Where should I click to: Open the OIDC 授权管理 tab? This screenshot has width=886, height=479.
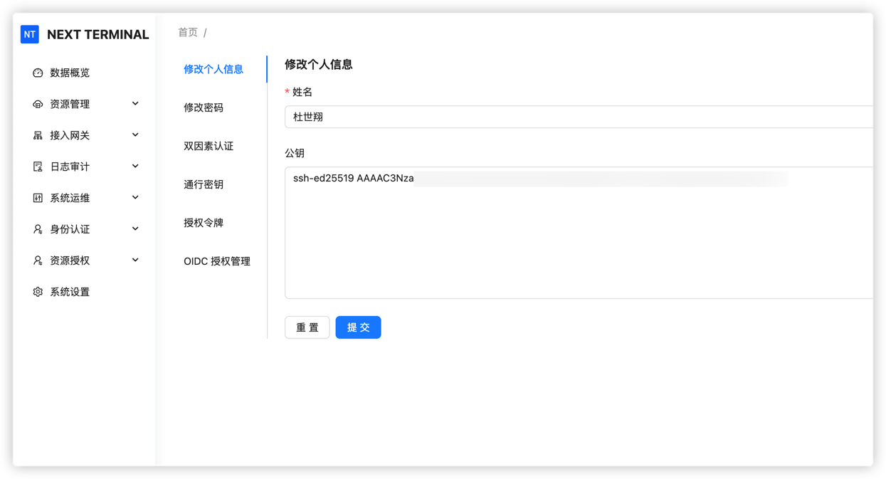216,260
